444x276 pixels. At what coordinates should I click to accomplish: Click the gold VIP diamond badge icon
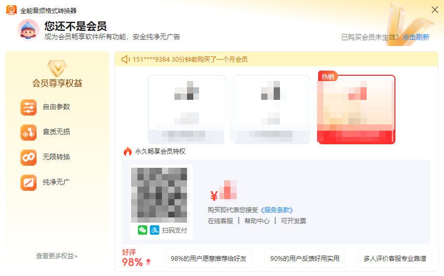pyautogui.click(x=57, y=68)
